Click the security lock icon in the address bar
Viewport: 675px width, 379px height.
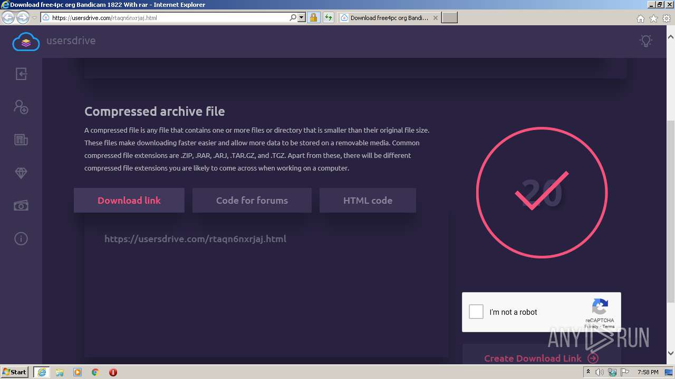point(313,17)
